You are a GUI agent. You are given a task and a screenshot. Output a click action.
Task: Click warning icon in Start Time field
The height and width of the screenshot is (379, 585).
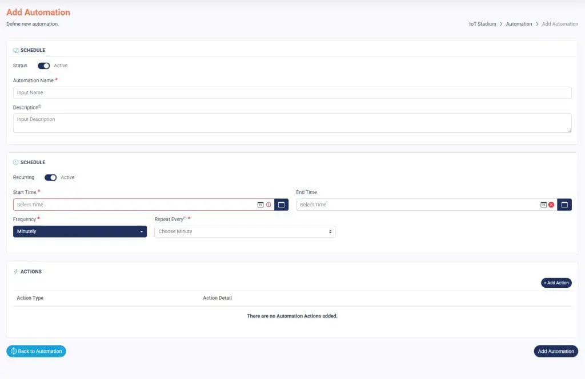tap(269, 205)
